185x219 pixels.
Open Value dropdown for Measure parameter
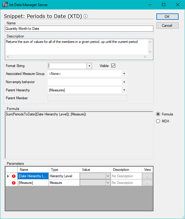108,182
